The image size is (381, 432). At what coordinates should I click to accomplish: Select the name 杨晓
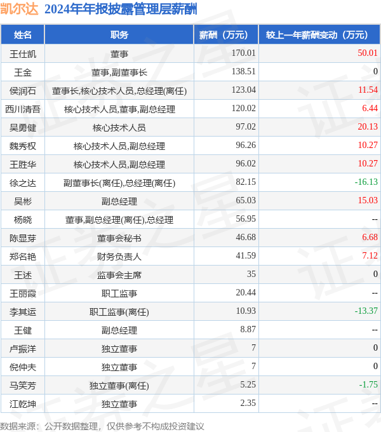[x=23, y=220]
